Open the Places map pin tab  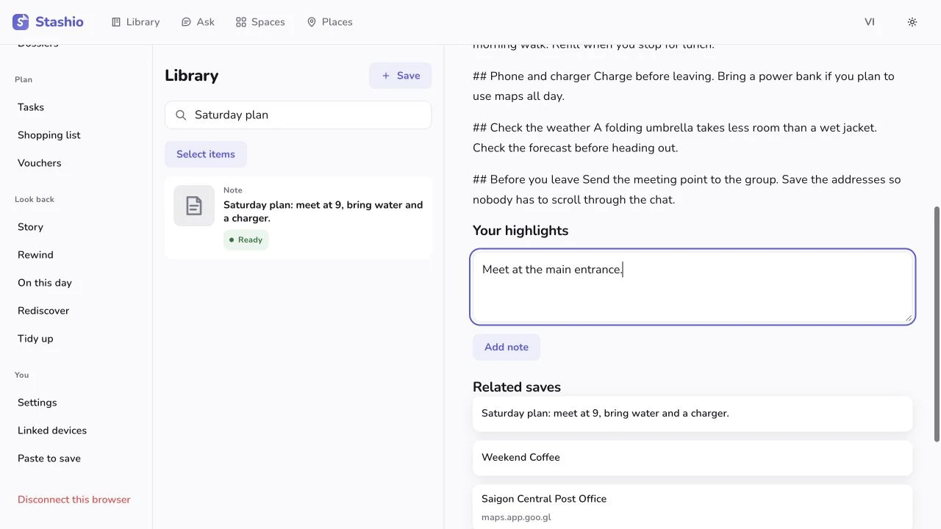329,22
